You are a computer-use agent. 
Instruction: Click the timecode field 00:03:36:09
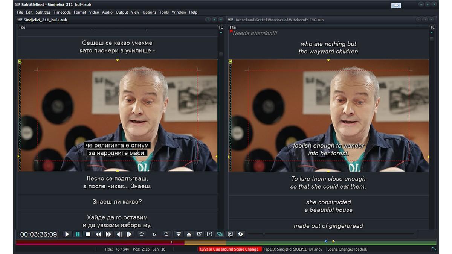click(38, 234)
